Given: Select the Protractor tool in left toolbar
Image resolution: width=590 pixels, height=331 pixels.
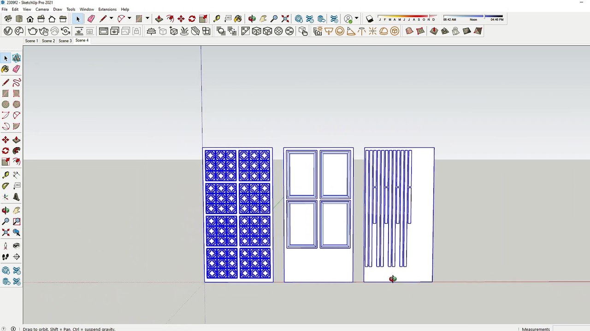Looking at the screenshot, I should (x=6, y=186).
